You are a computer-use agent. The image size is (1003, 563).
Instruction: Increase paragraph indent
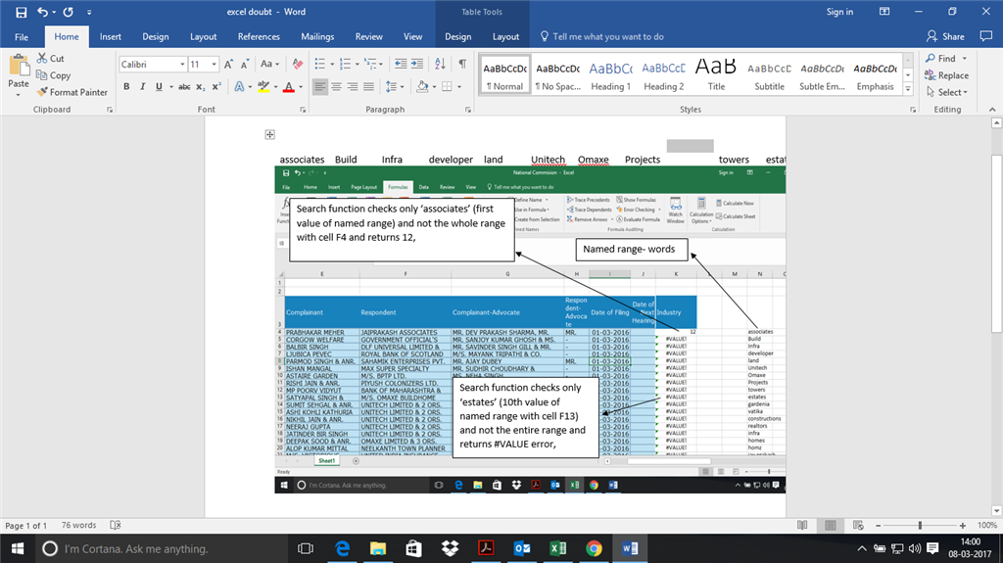(417, 64)
